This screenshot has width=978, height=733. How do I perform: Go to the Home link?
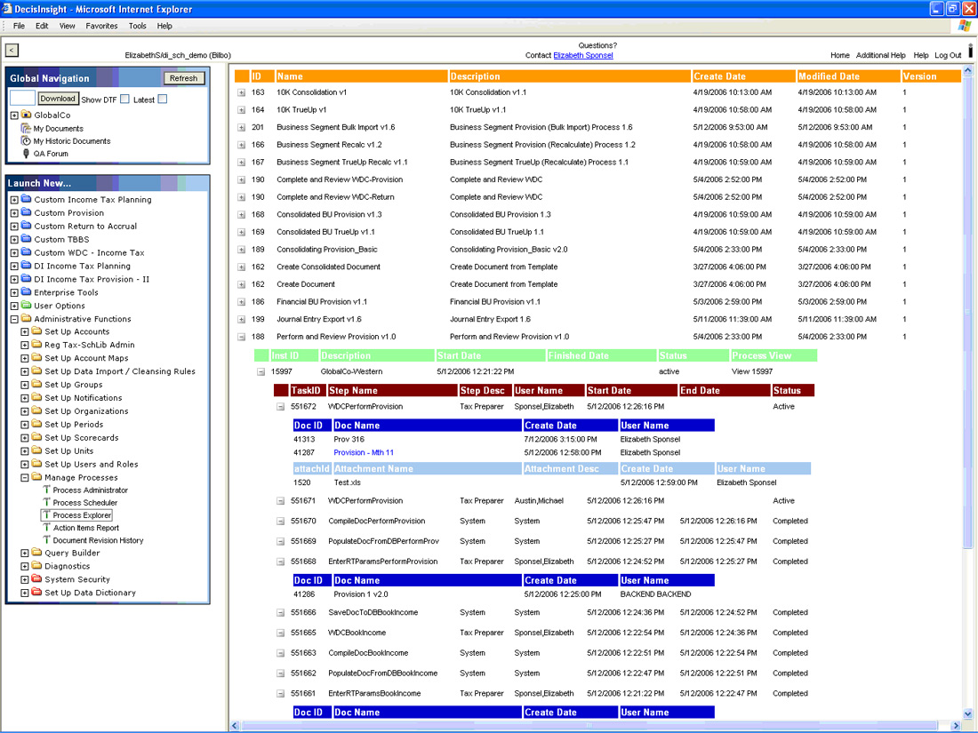pos(840,55)
